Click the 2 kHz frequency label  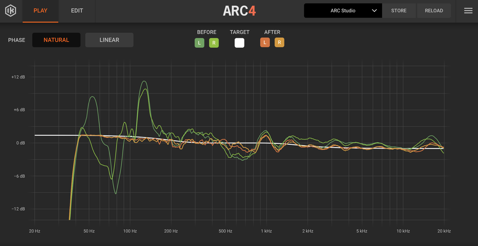(x=307, y=231)
